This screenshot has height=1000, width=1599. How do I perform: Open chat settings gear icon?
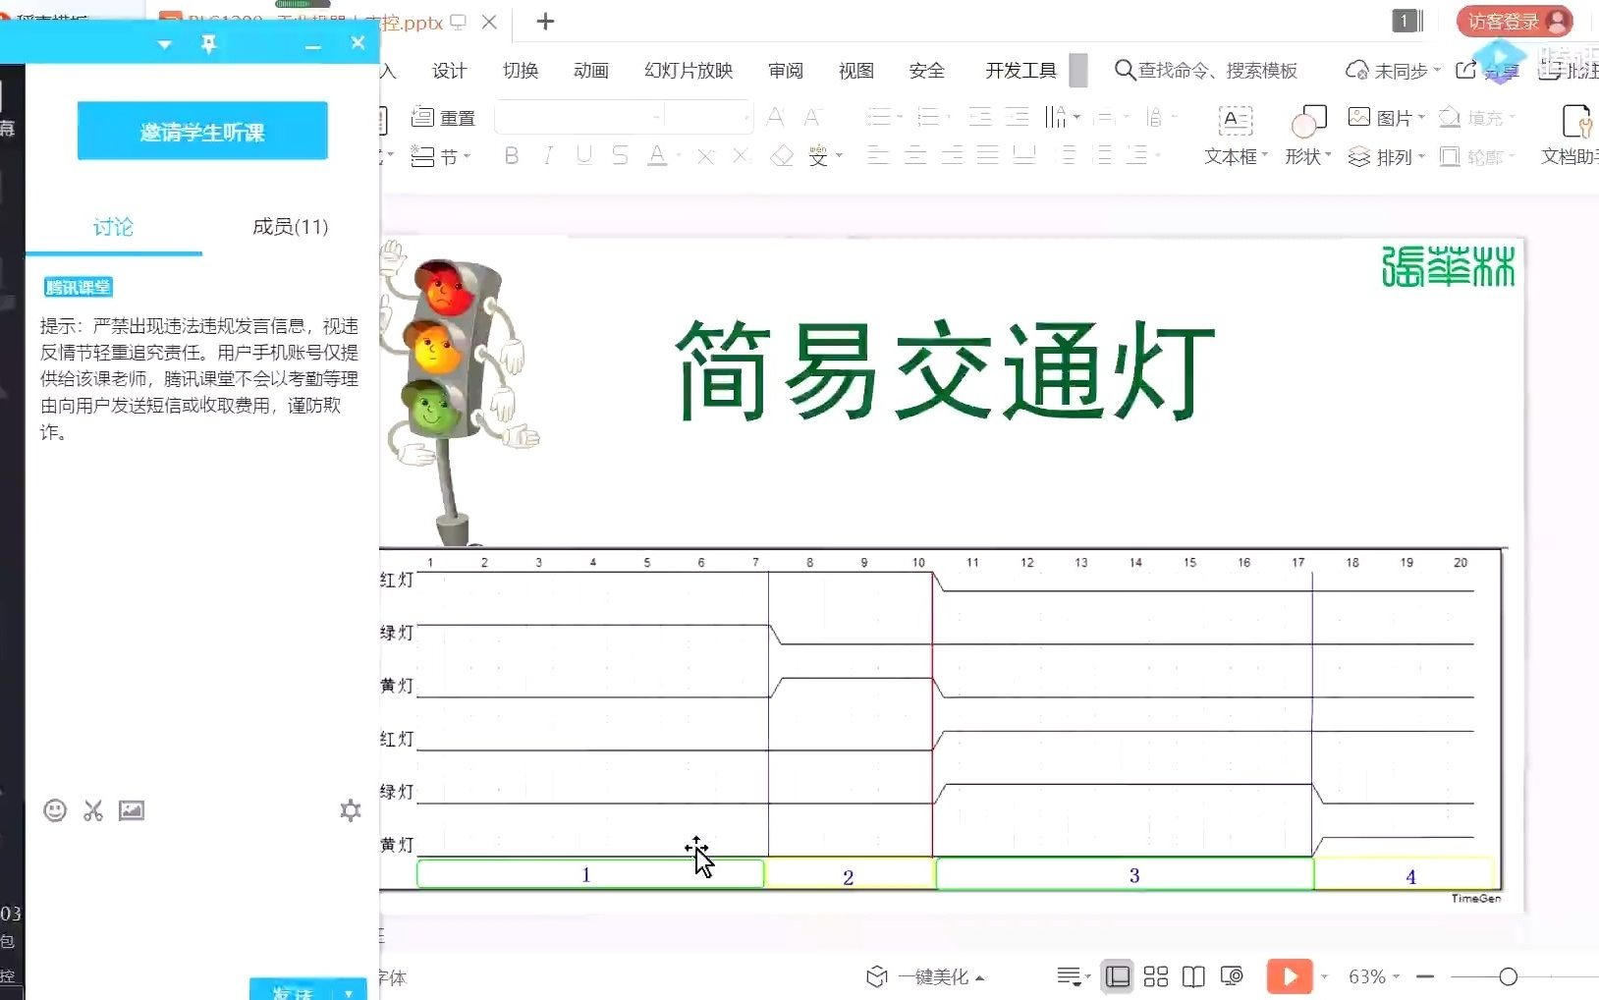click(x=351, y=810)
